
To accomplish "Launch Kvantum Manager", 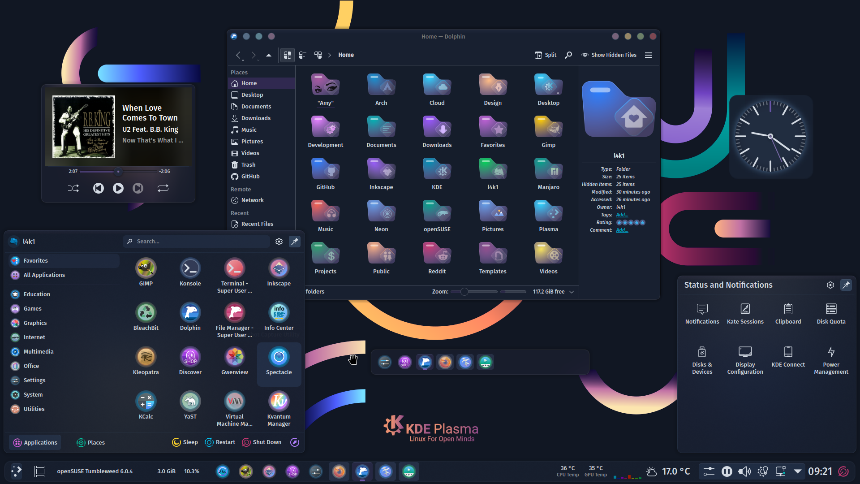I will coord(279,408).
